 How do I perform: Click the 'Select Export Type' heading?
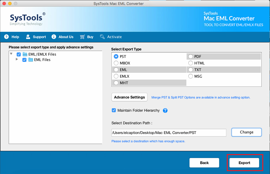click(x=126, y=49)
